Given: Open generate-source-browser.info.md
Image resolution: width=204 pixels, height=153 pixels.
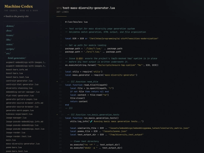Looking at the screenshot, I should click(25, 103).
